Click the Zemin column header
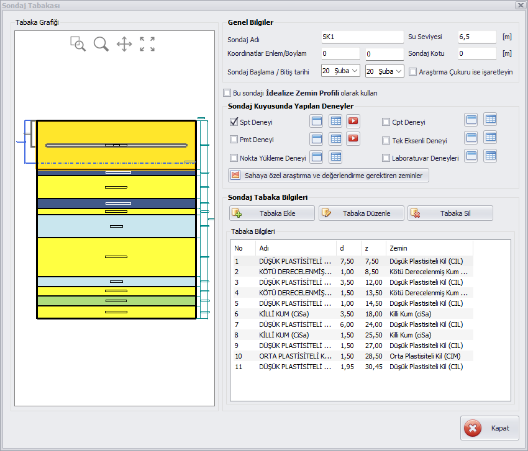This screenshot has height=451, width=528. click(x=429, y=248)
